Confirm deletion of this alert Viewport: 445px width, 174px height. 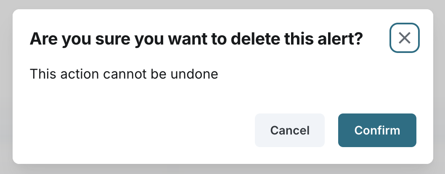[x=377, y=130]
